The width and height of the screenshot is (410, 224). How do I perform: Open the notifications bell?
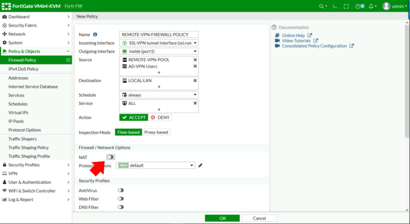click(x=373, y=6)
